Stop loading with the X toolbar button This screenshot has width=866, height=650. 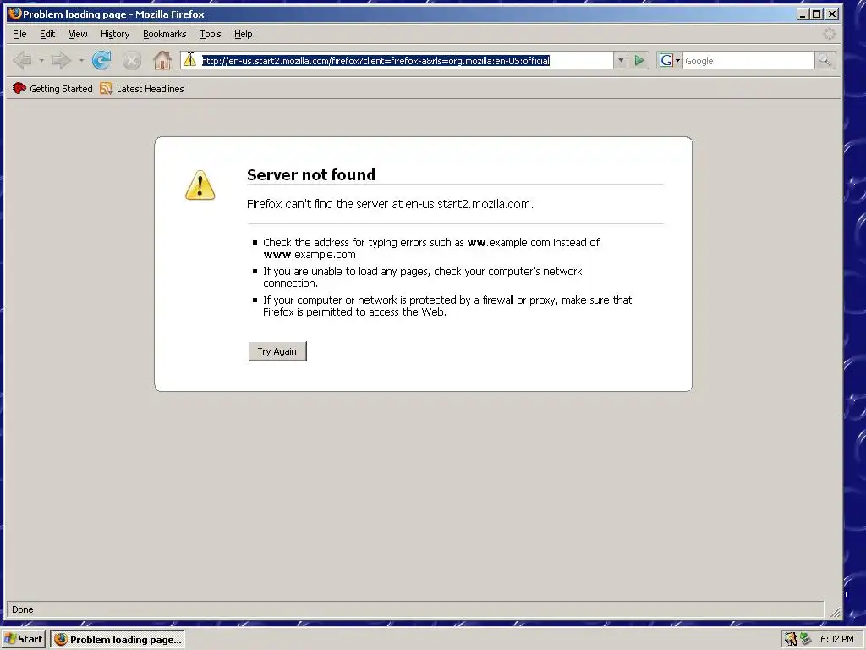point(131,60)
